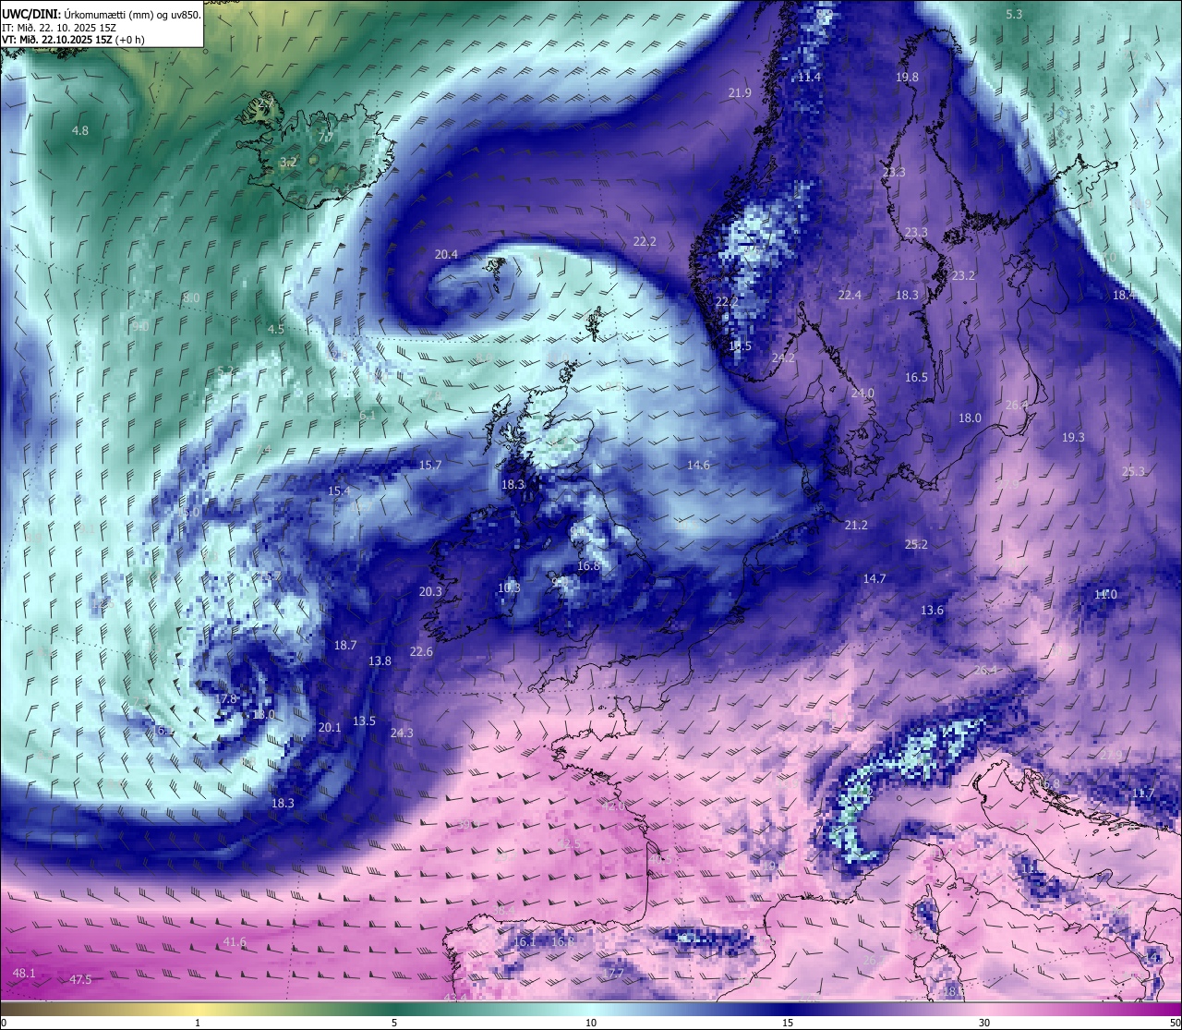Viewport: 1182px width, 1030px height.
Task: Click the 13.6 value label
Action: (x=933, y=611)
